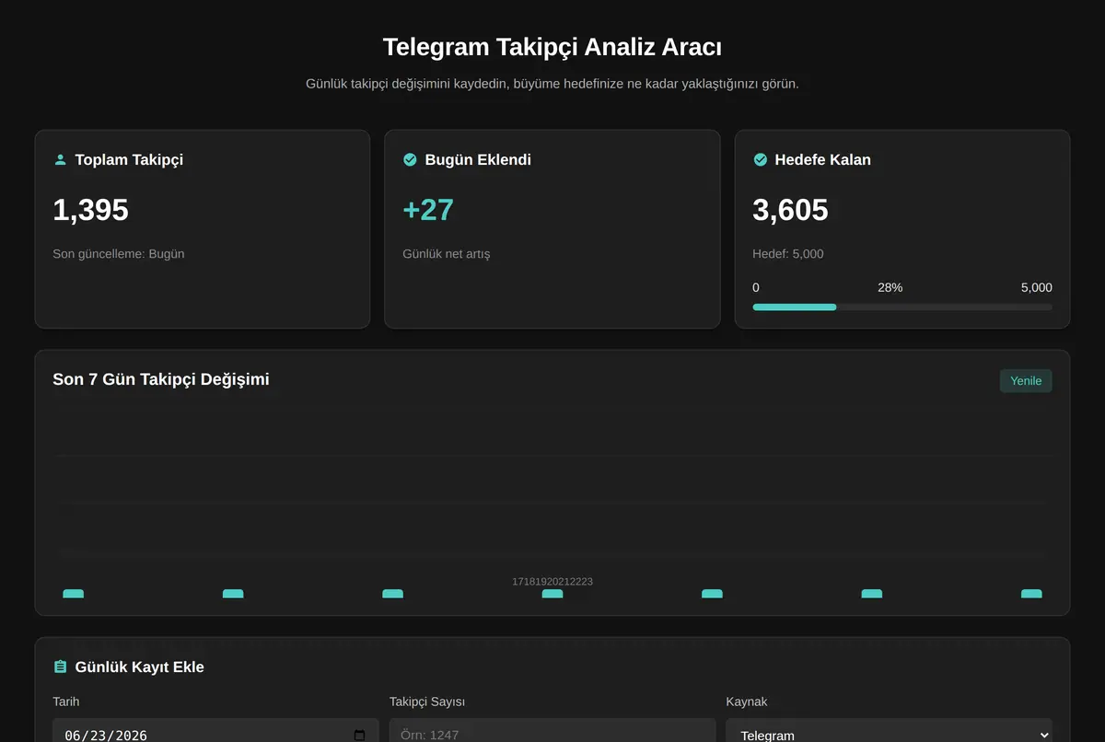Click the goal progress bar at 28%

[902, 307]
